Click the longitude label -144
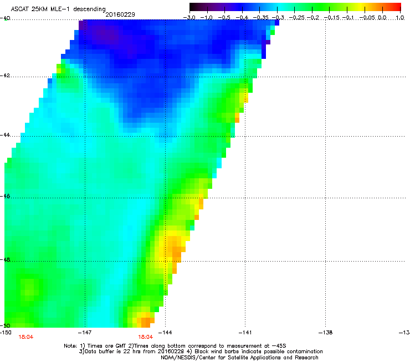The width and height of the screenshot is (410, 361). click(165, 333)
